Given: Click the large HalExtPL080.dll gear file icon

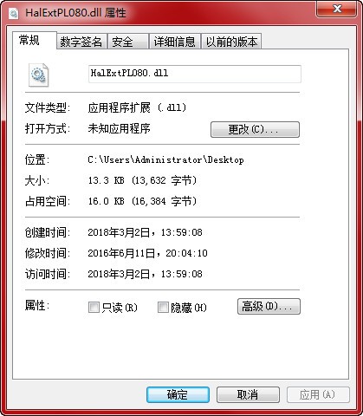Looking at the screenshot, I should click(x=38, y=75).
